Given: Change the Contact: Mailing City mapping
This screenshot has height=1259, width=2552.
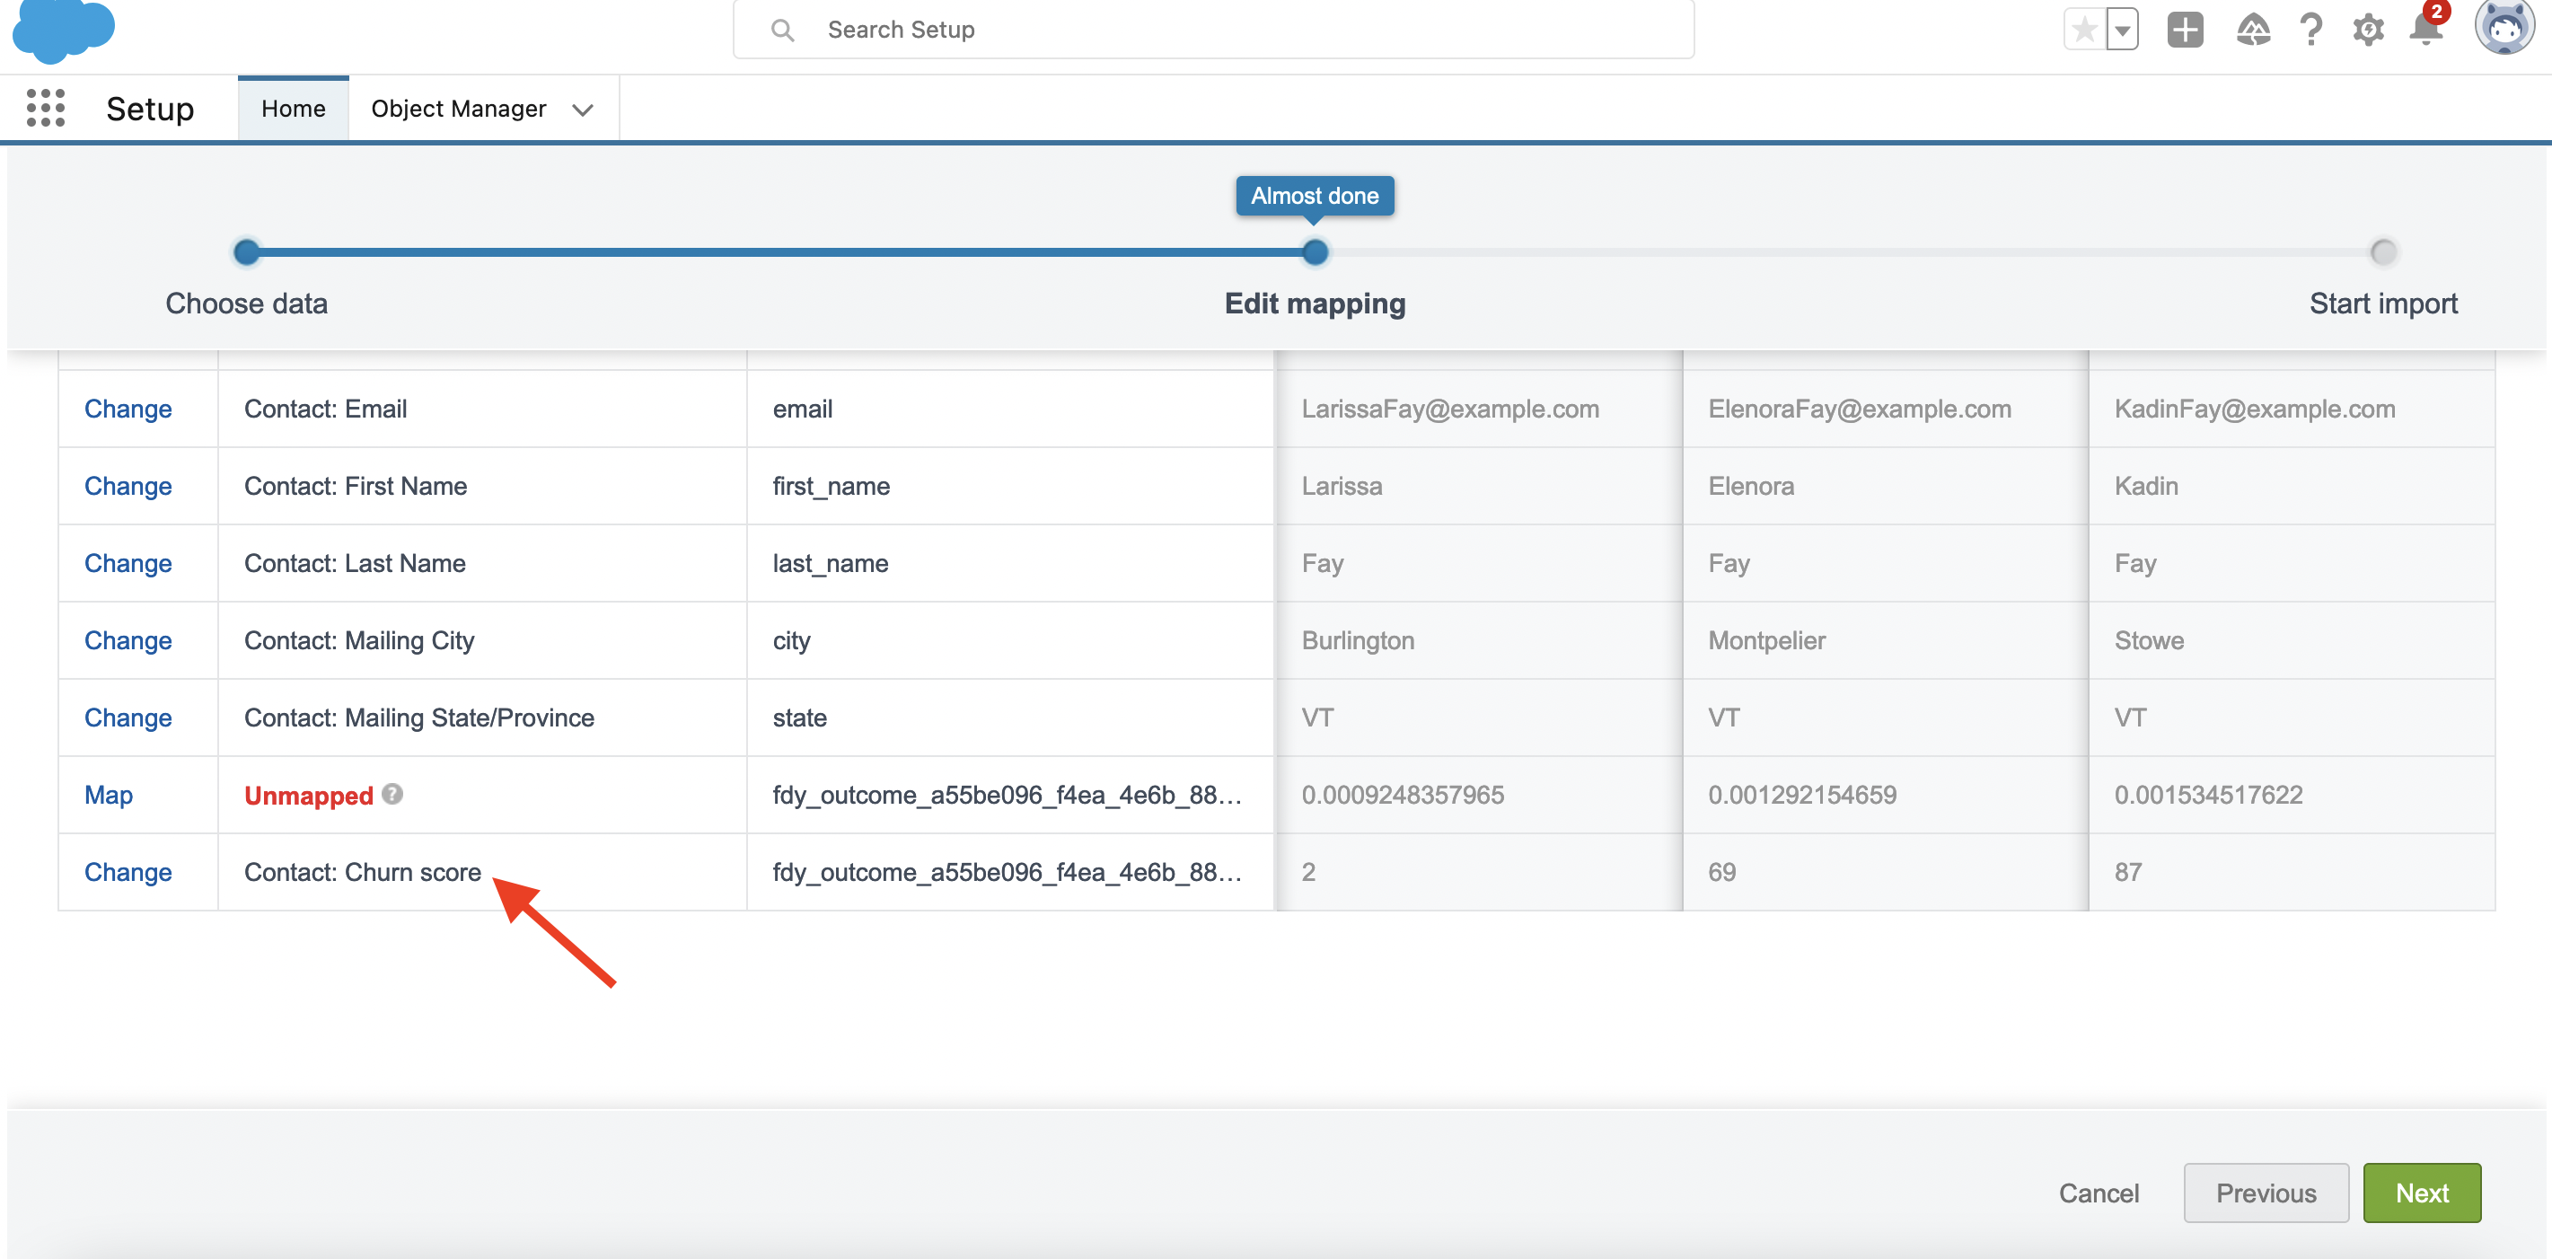Looking at the screenshot, I should (128, 640).
